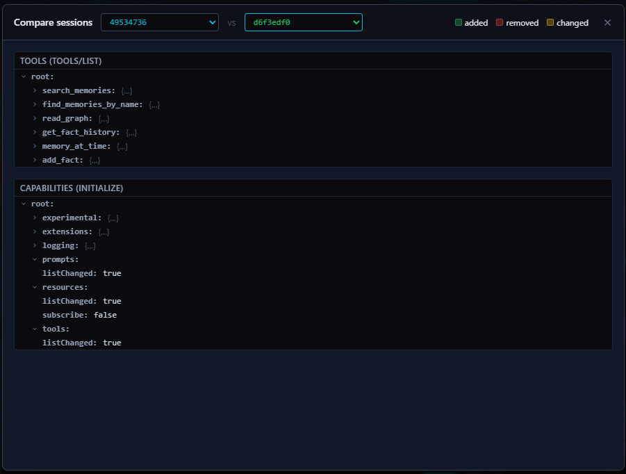Click the collapsed {...} value of get_fact_history

click(x=131, y=133)
